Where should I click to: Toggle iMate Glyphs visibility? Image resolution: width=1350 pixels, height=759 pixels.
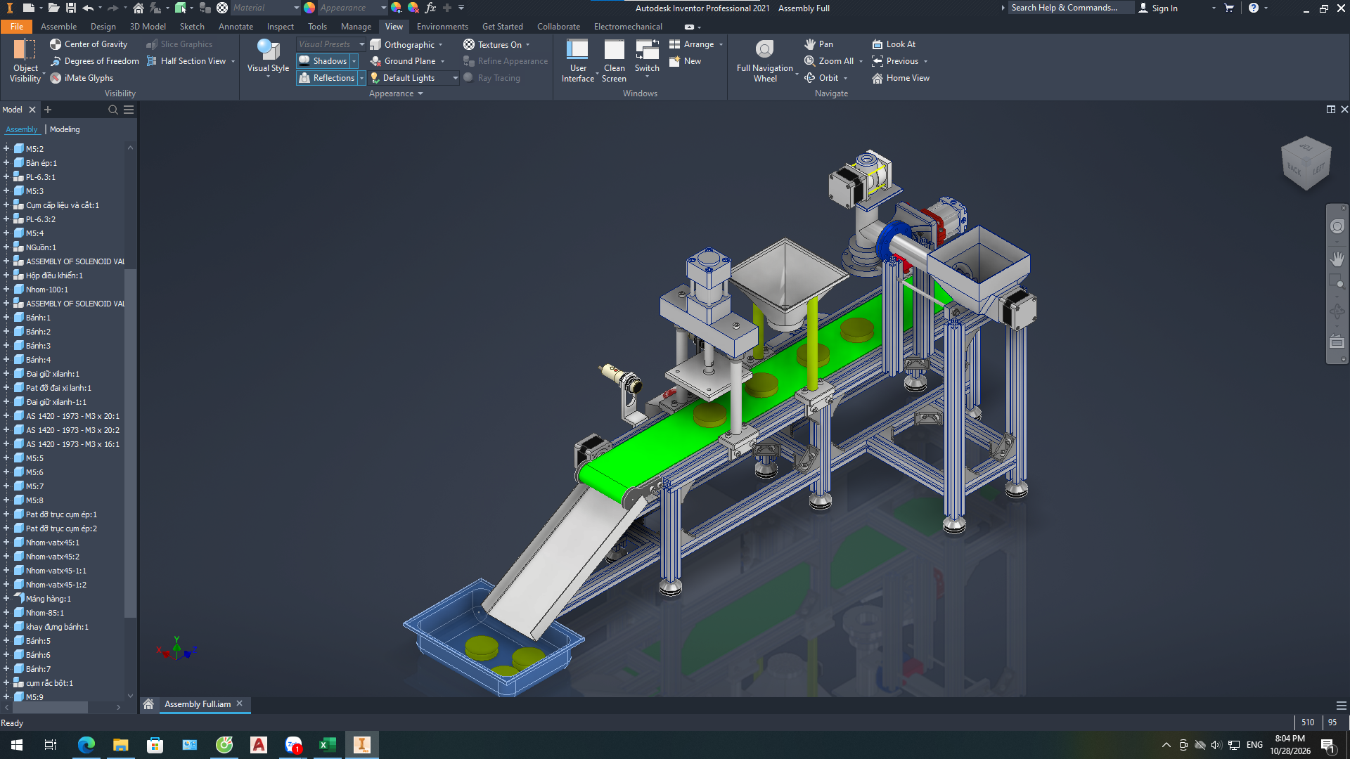(82, 78)
